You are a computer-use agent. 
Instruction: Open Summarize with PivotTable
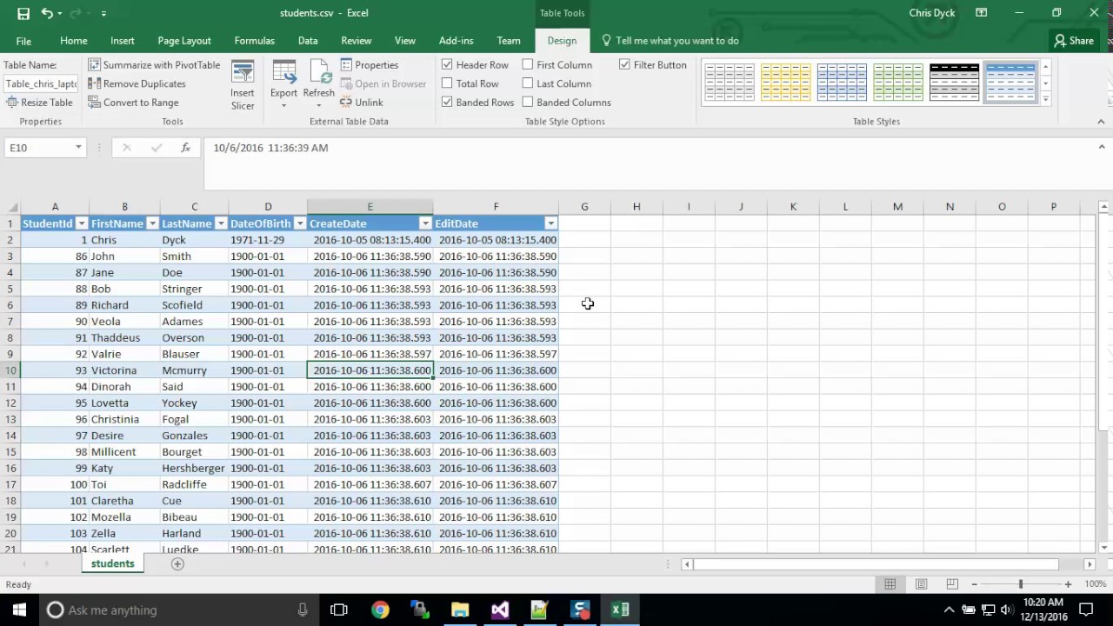click(154, 65)
